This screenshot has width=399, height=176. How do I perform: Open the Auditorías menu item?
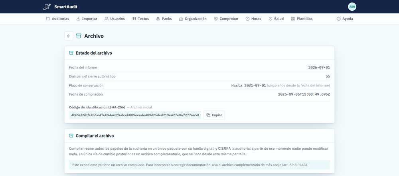click(x=57, y=19)
